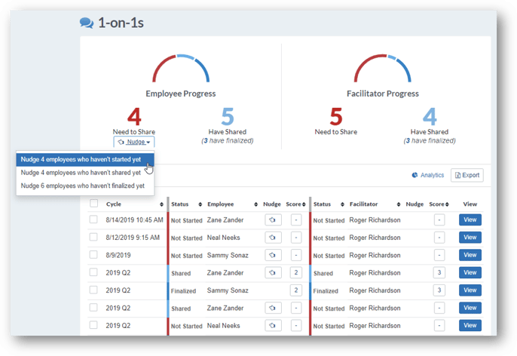Click employee name Sammy Sonaz in 8/9/2019 row

click(x=228, y=256)
